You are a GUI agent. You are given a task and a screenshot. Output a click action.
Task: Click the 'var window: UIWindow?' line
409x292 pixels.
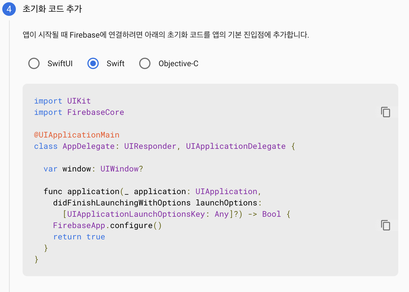(93, 169)
